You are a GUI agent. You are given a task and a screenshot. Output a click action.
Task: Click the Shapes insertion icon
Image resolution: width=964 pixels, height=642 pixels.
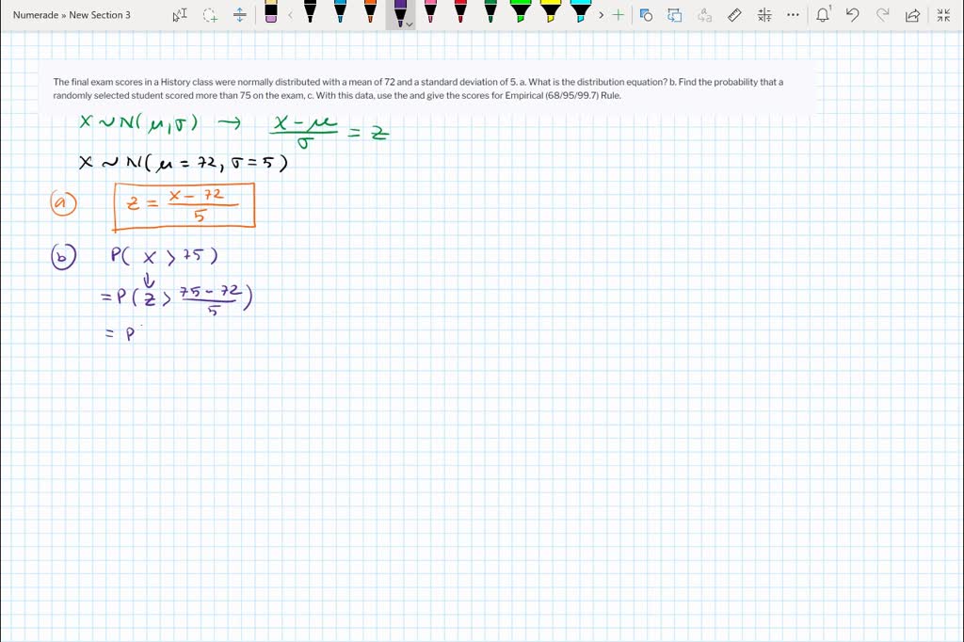pyautogui.click(x=645, y=15)
